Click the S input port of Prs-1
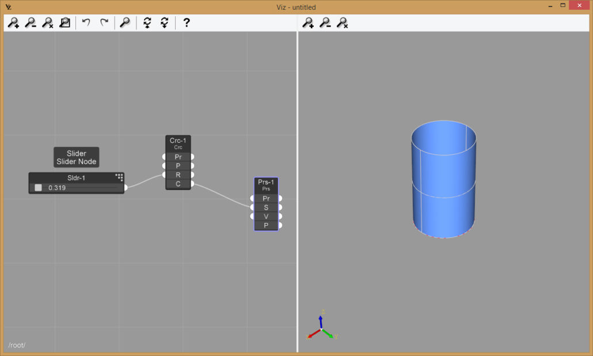The width and height of the screenshot is (593, 356). pos(267,207)
